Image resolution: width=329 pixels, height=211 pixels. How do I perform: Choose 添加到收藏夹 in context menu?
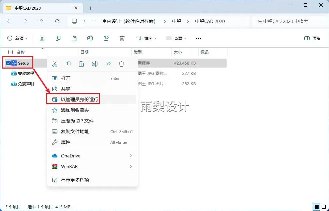tap(92, 110)
